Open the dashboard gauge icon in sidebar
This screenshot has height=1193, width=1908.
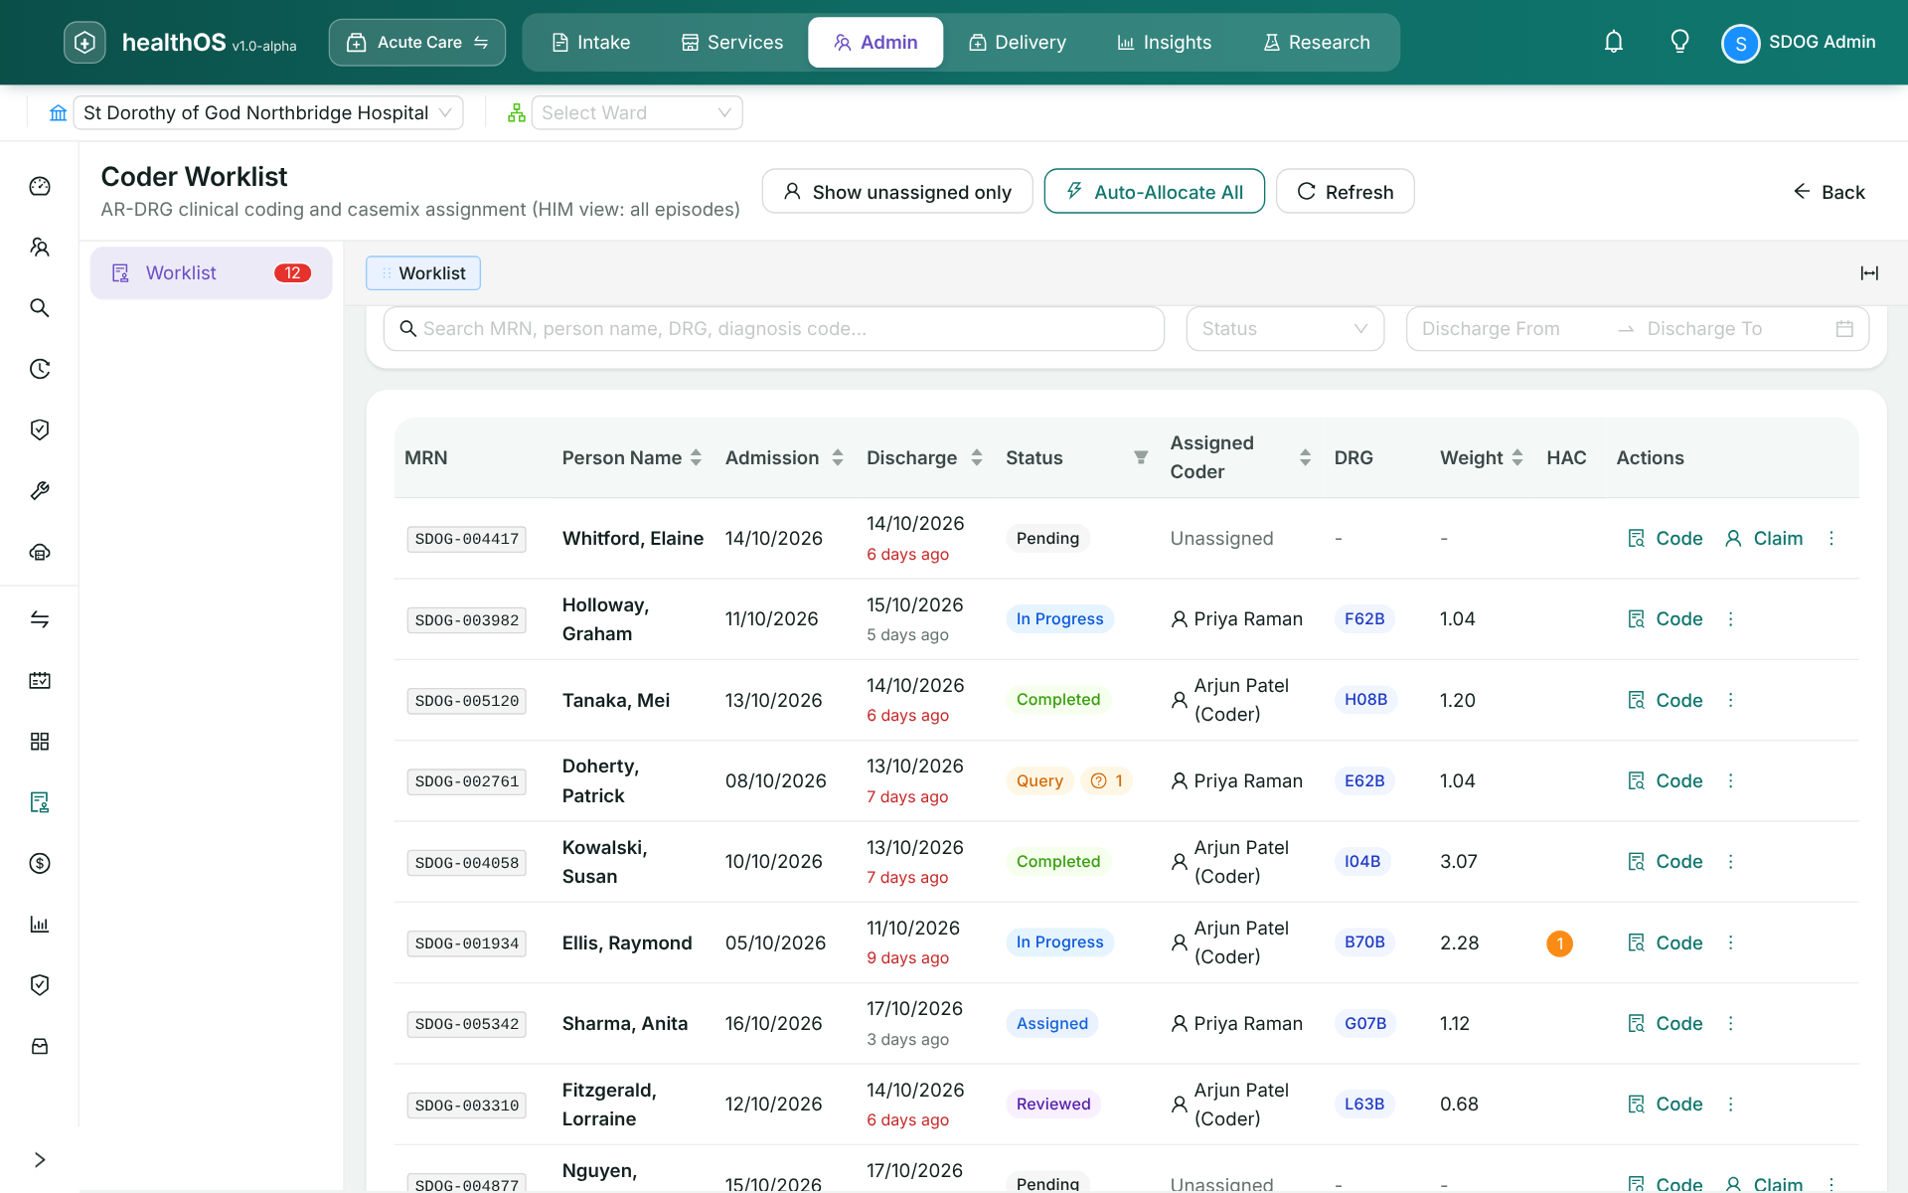point(40,186)
